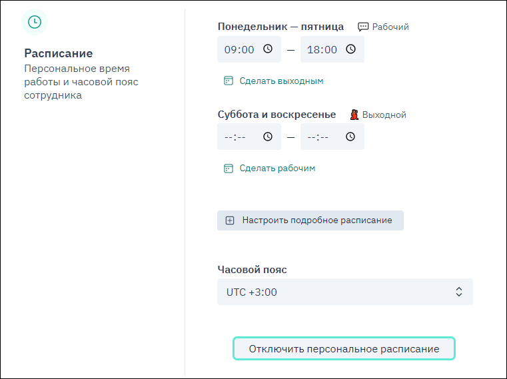The image size is (507, 379).
Task: Click the schedule clock icon above Расписание
Action: pyautogui.click(x=35, y=22)
